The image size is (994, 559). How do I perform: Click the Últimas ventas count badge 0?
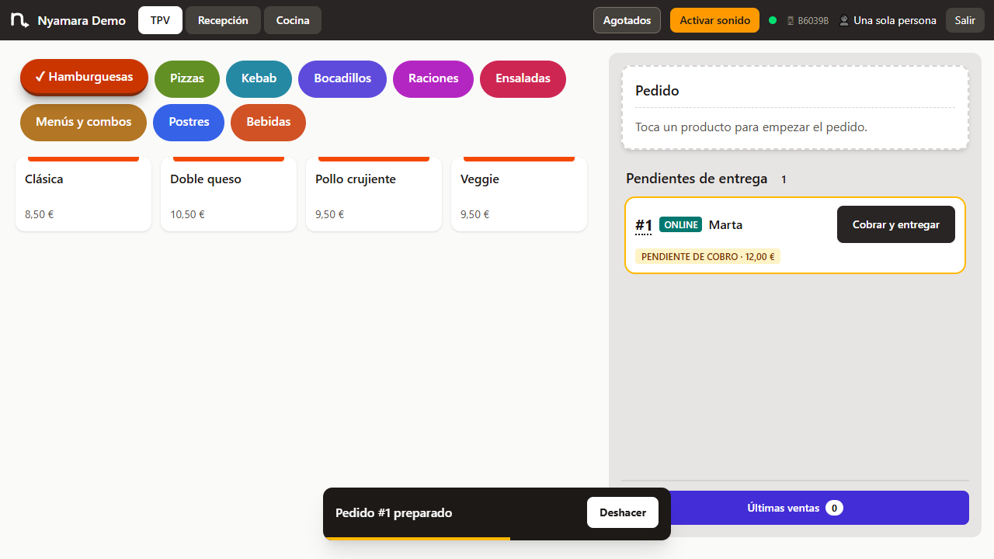click(x=834, y=509)
